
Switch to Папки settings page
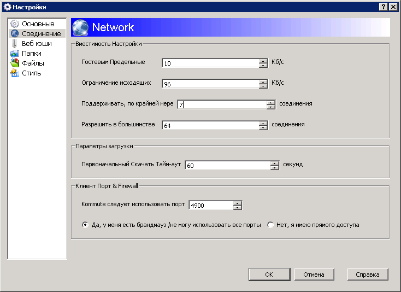(x=32, y=53)
